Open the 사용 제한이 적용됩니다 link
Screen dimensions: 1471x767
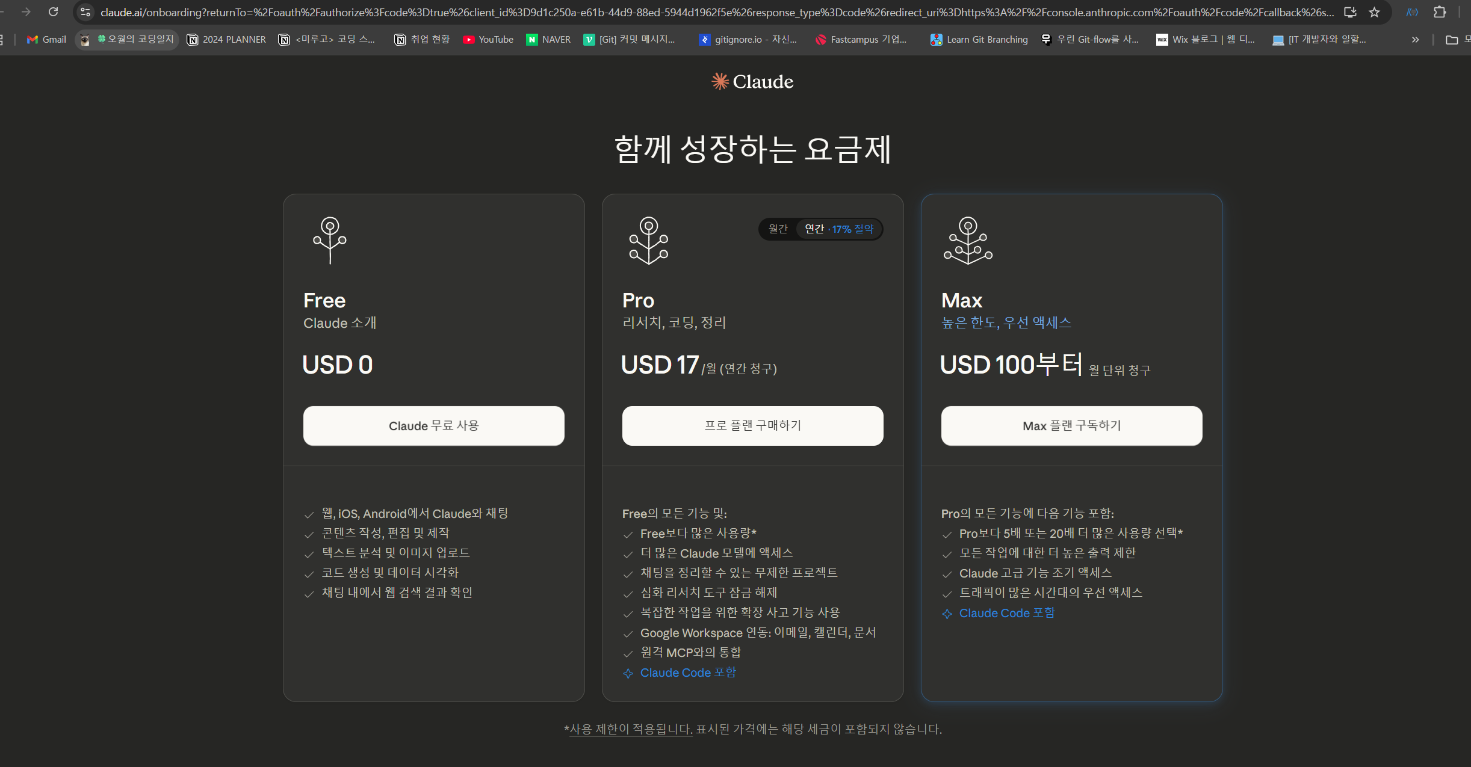(631, 729)
